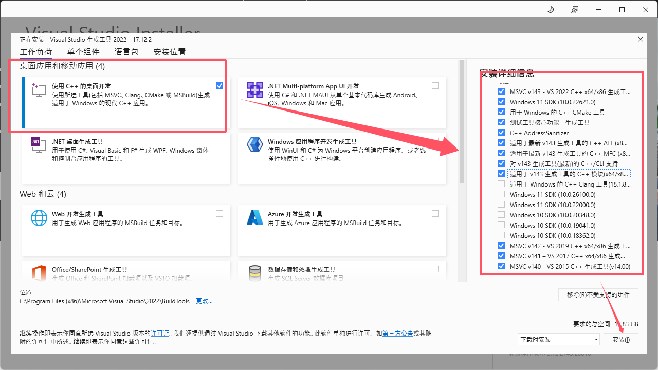Switch to the 语言包 tab
Image resolution: width=658 pixels, height=370 pixels.
(x=126, y=52)
